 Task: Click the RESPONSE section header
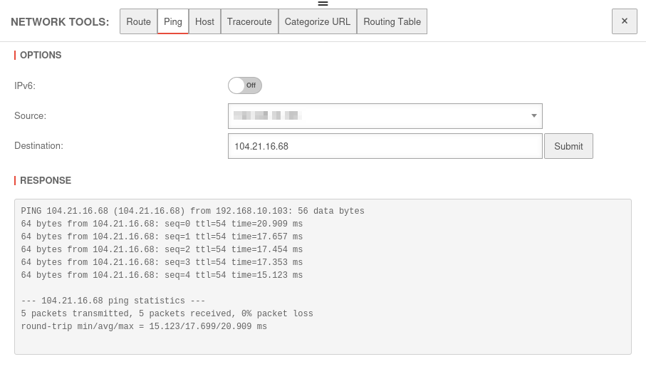(46, 180)
